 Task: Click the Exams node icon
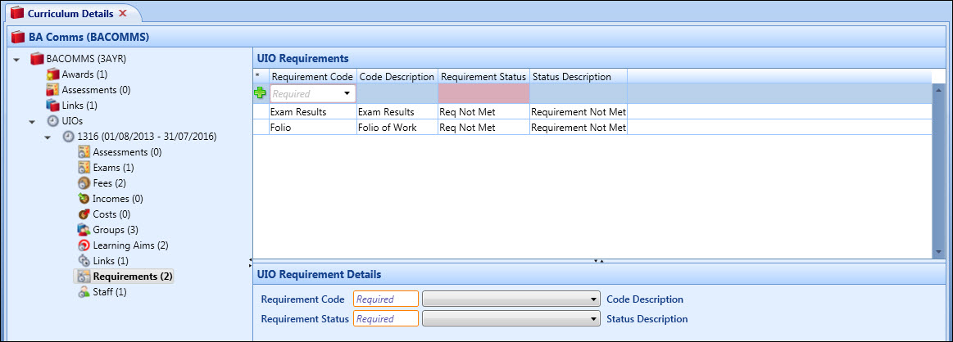(x=84, y=168)
